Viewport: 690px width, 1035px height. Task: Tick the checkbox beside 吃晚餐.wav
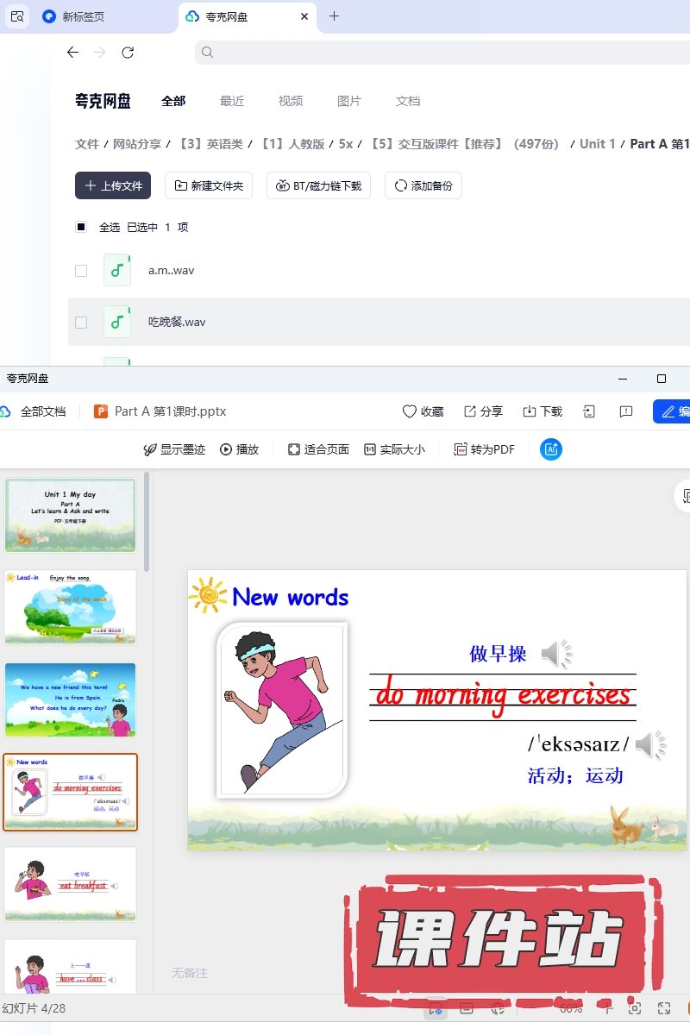tap(81, 322)
